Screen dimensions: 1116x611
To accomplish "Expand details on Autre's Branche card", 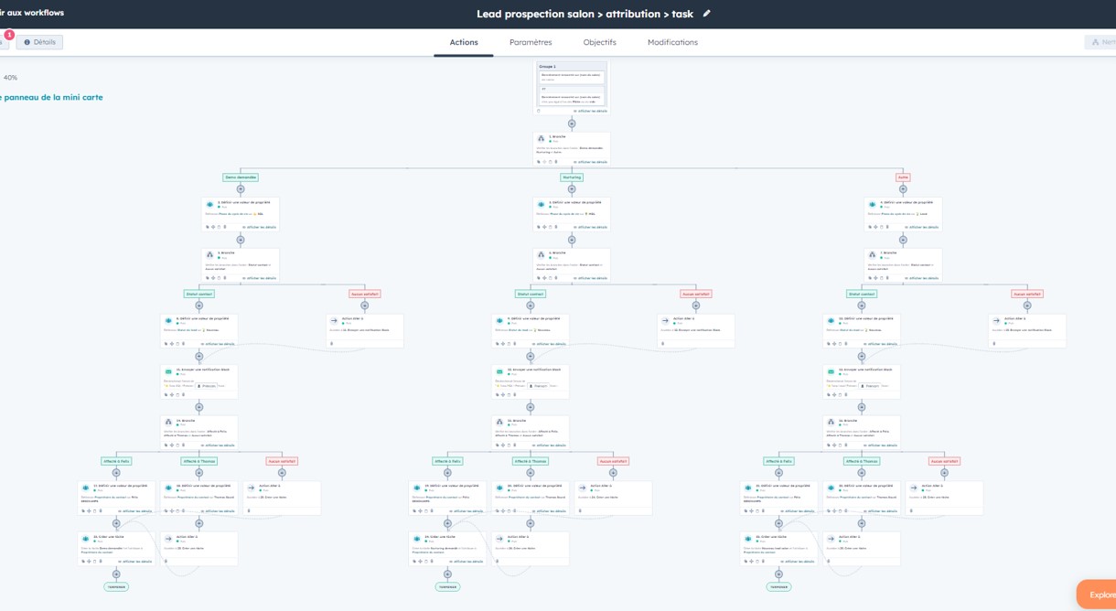I will [x=921, y=278].
